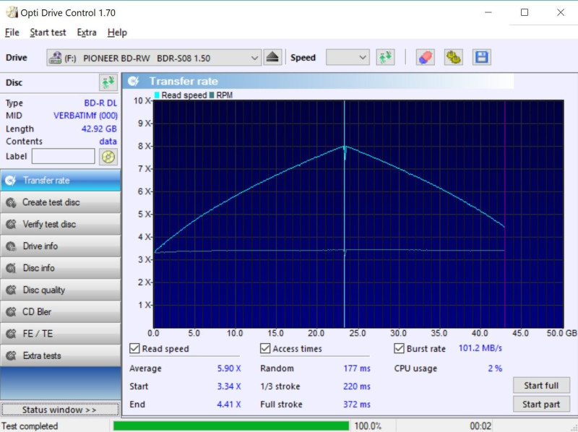Click the Length value 42.92 GB

coord(99,129)
